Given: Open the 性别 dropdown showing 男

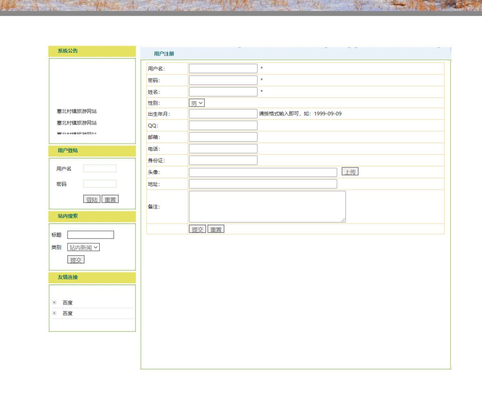Looking at the screenshot, I should pyautogui.click(x=197, y=103).
